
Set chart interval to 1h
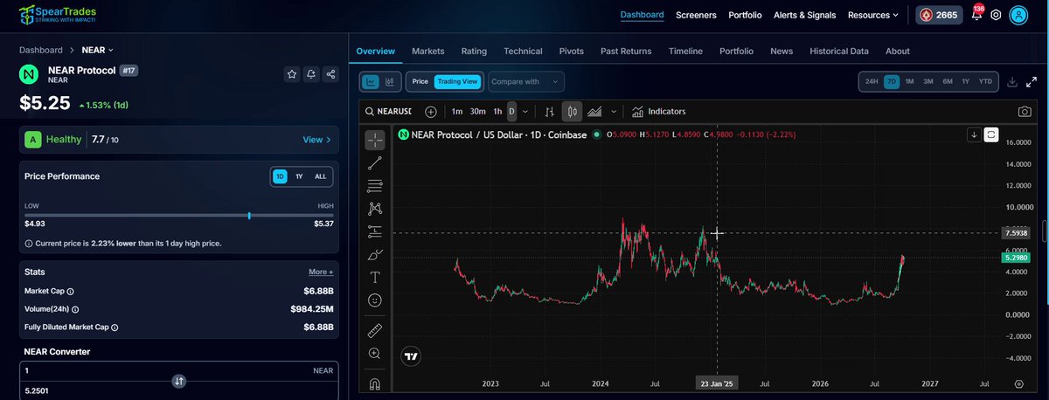click(497, 112)
